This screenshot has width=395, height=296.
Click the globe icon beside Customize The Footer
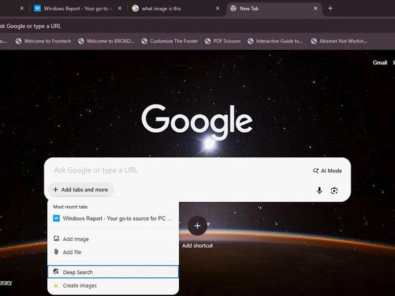click(144, 41)
